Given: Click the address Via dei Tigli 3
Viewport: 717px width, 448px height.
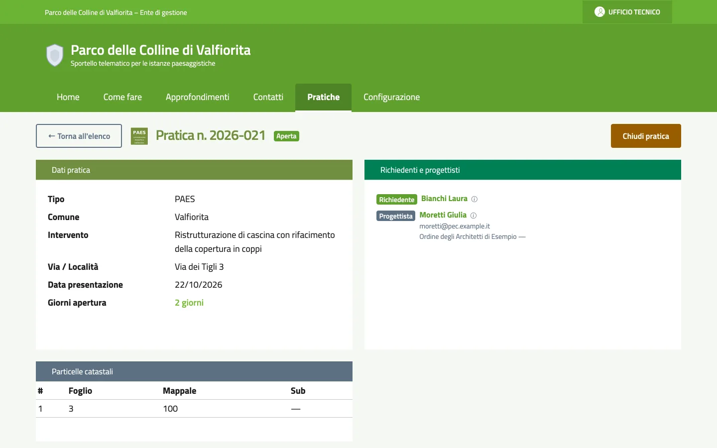Looking at the screenshot, I should [x=199, y=267].
